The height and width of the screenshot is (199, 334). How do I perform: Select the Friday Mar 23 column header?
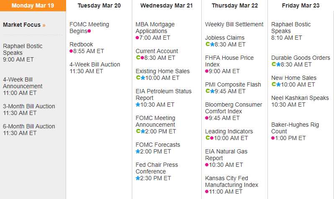[x=301, y=6]
